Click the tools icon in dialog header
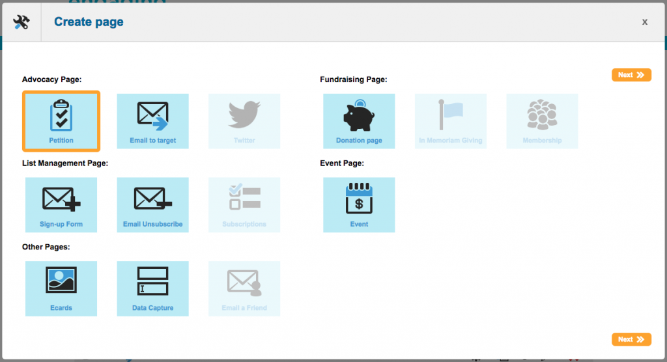667x362 pixels. tap(21, 22)
